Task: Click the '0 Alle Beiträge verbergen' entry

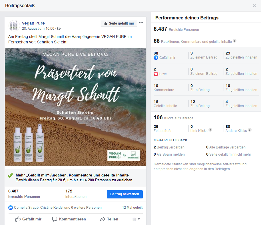Action: [x=226, y=147]
